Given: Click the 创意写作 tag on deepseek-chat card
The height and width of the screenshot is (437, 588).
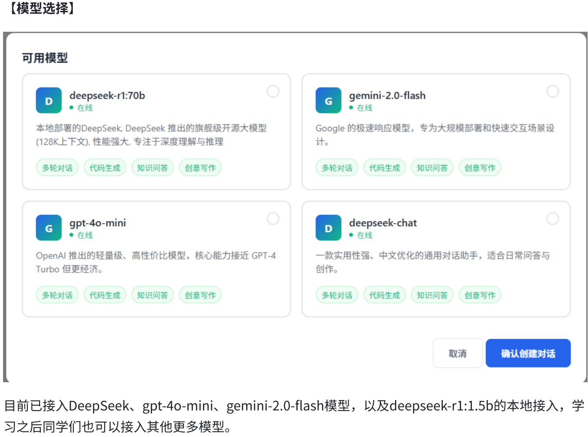Looking at the screenshot, I should (480, 295).
